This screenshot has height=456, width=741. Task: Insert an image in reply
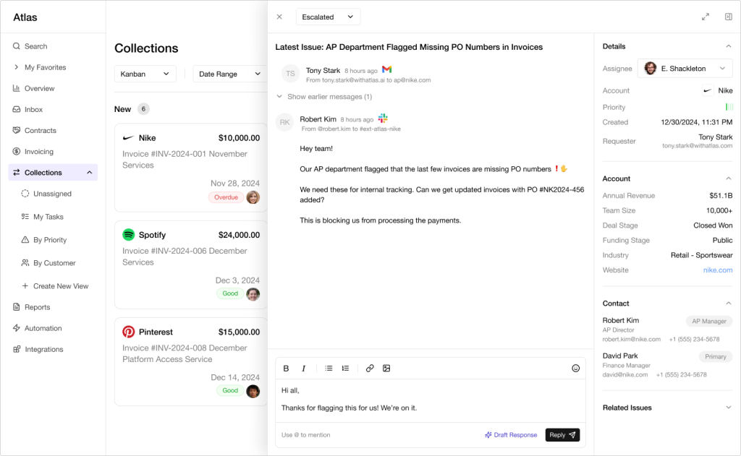[x=386, y=369]
